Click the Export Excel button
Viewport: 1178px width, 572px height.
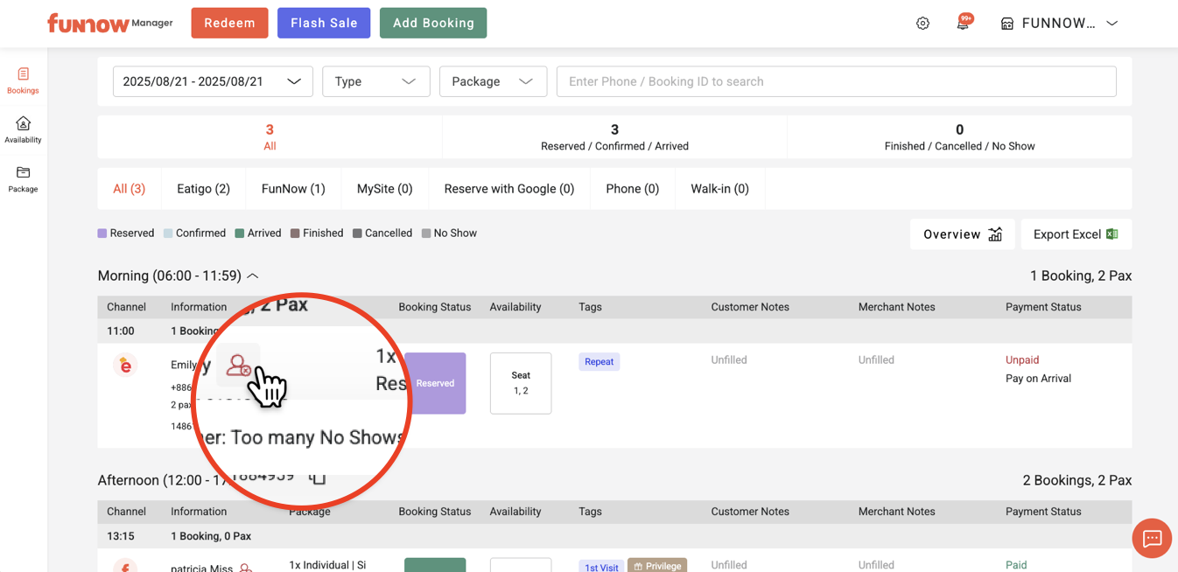[1076, 234]
